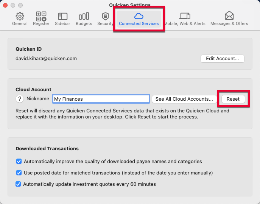Toggle use posted date for matched transactions

[19, 173]
